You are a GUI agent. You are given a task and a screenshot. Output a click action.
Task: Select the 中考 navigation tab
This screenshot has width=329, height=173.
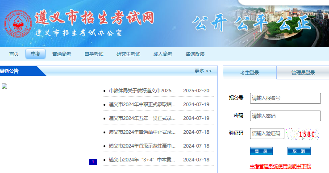tap(35, 54)
